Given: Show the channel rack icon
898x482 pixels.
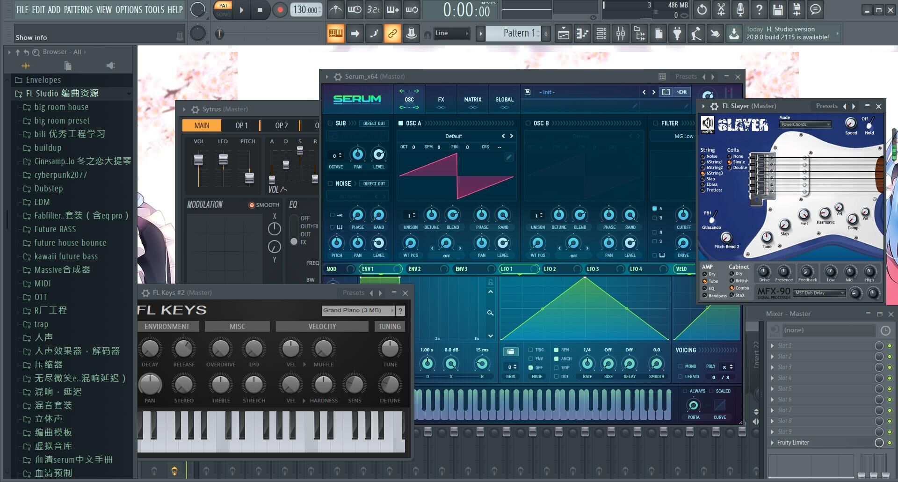Looking at the screenshot, I should tap(601, 33).
